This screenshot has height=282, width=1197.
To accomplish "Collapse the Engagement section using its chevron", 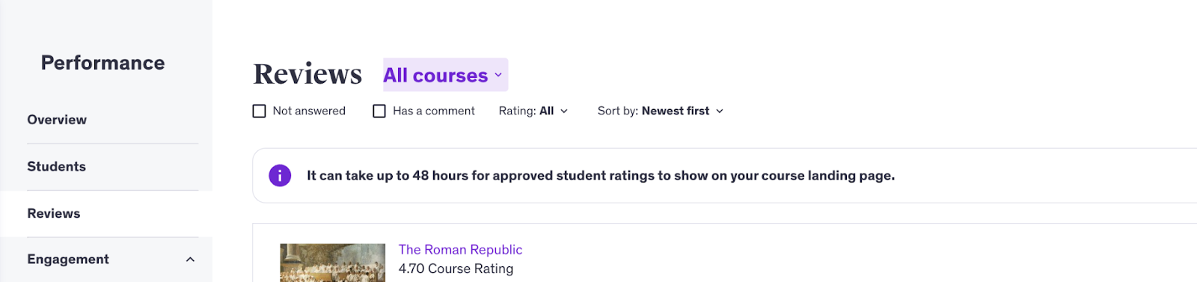I will tap(190, 260).
